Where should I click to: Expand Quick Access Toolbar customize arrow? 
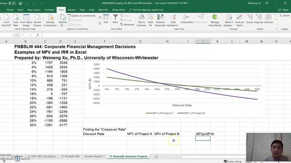pos(41,3)
